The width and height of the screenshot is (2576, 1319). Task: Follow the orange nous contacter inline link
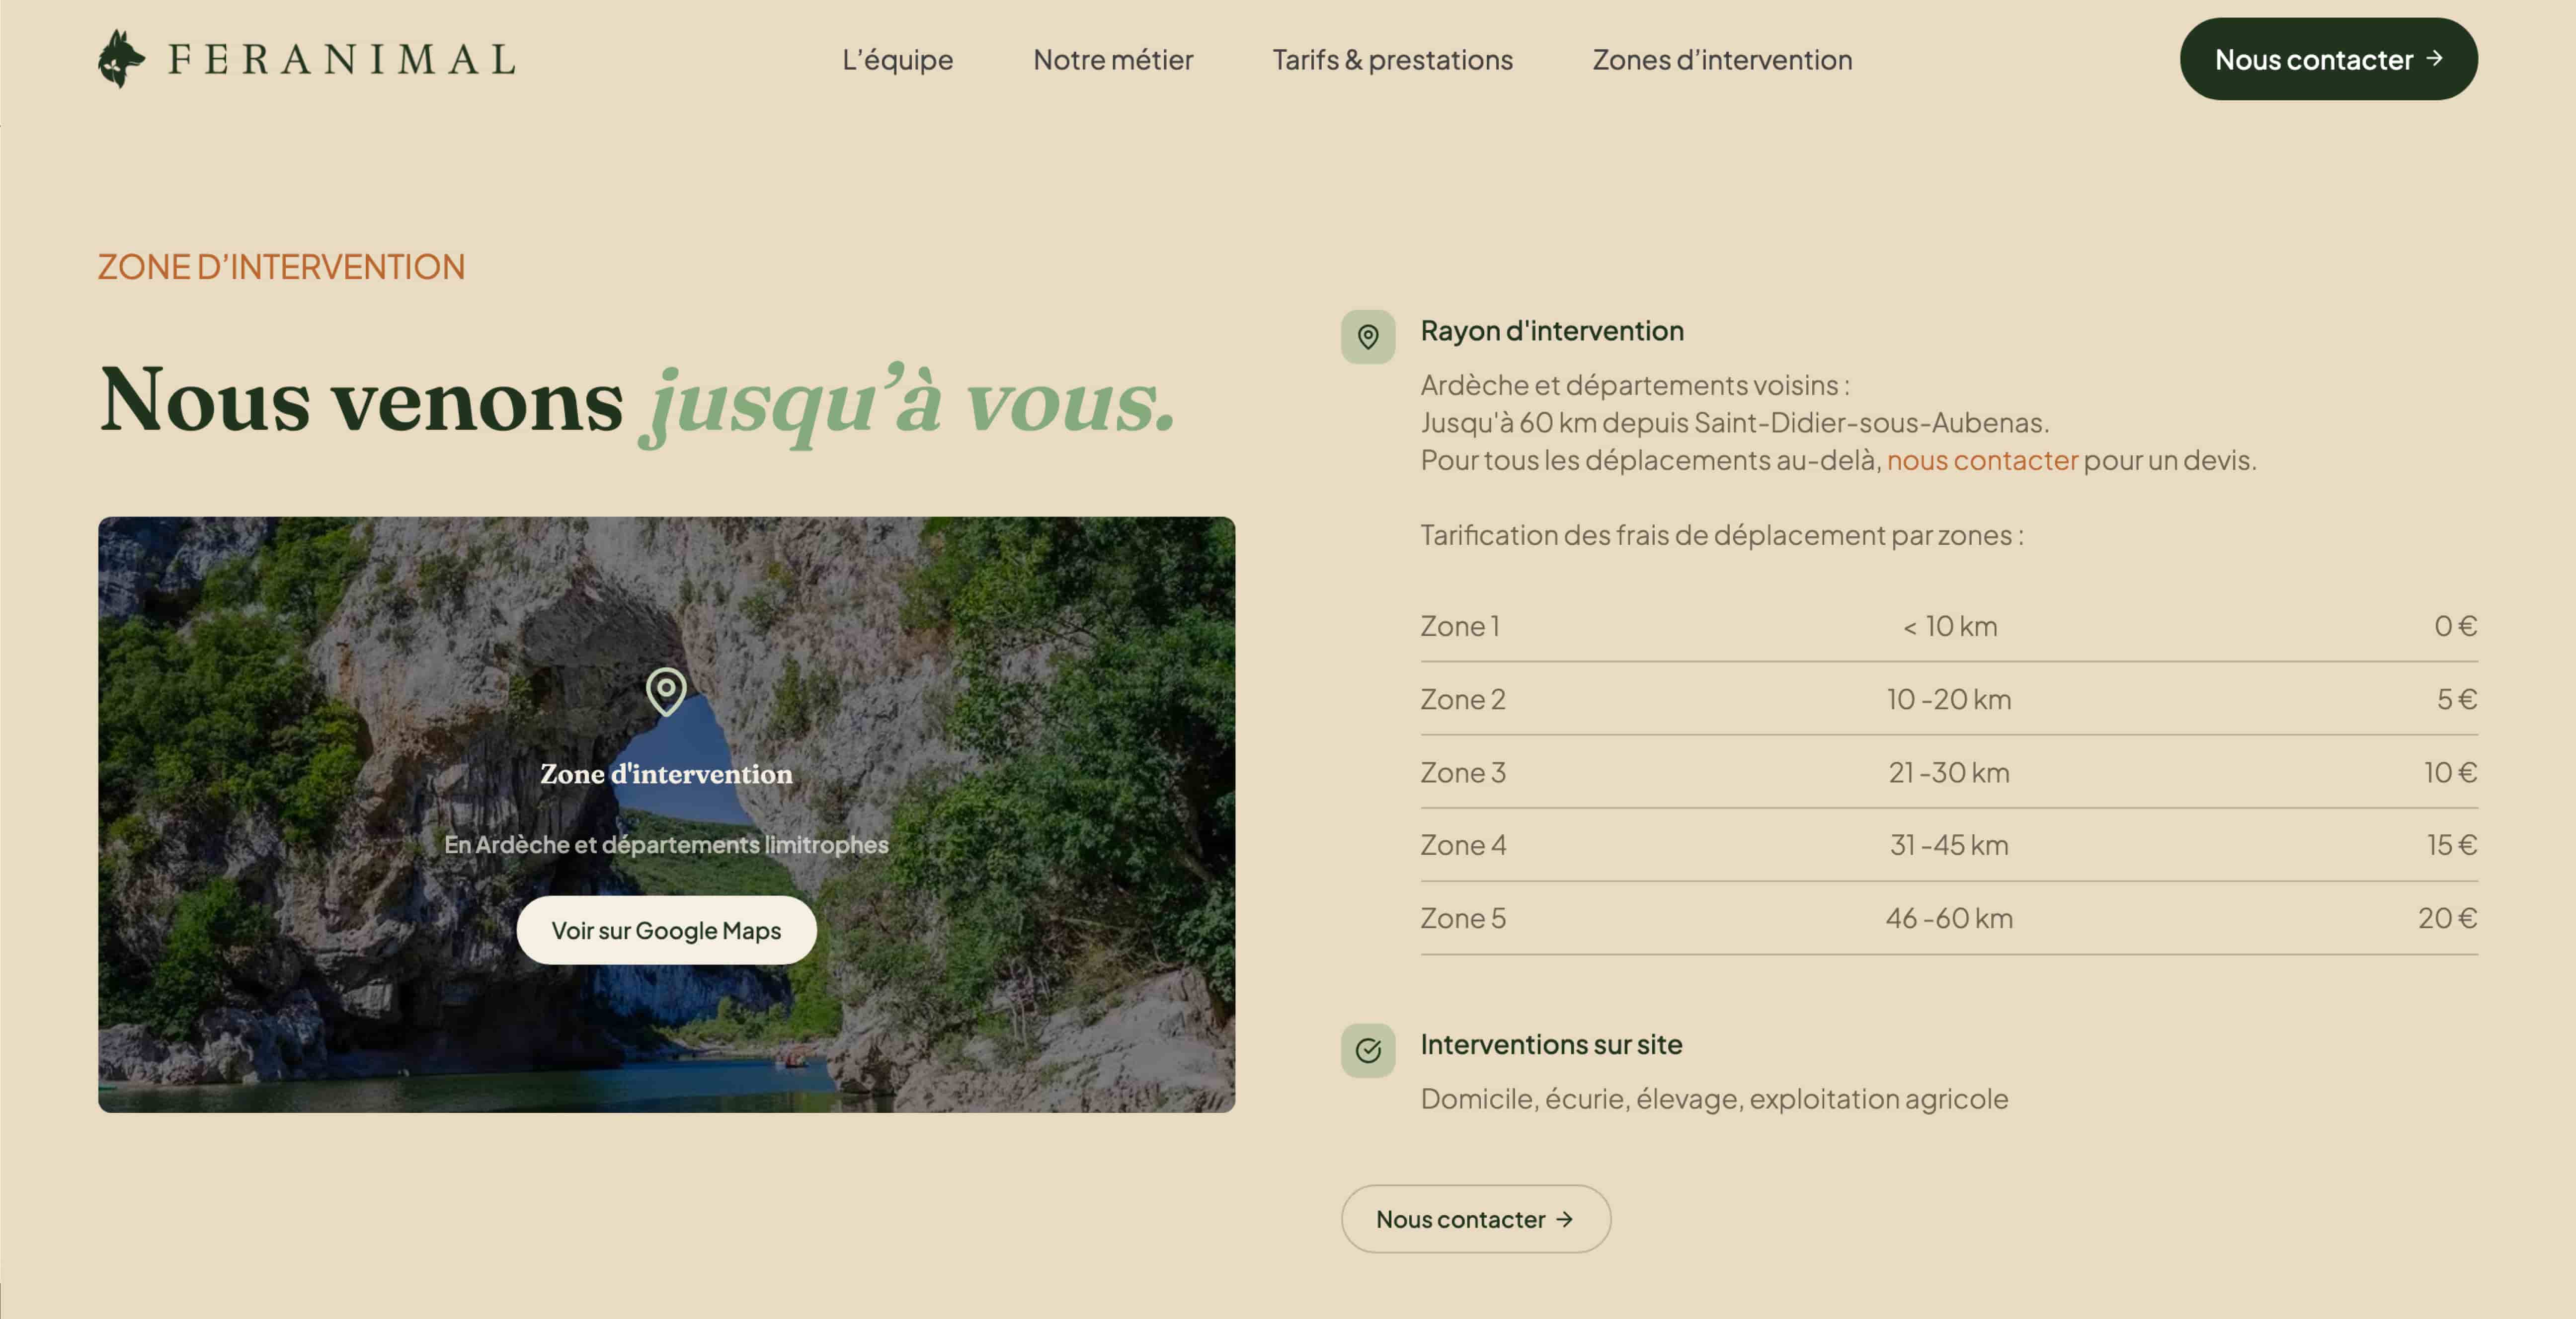(1982, 460)
